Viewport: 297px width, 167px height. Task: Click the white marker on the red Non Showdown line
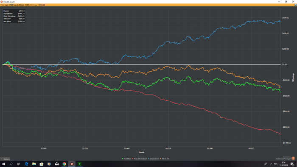pos(221,117)
